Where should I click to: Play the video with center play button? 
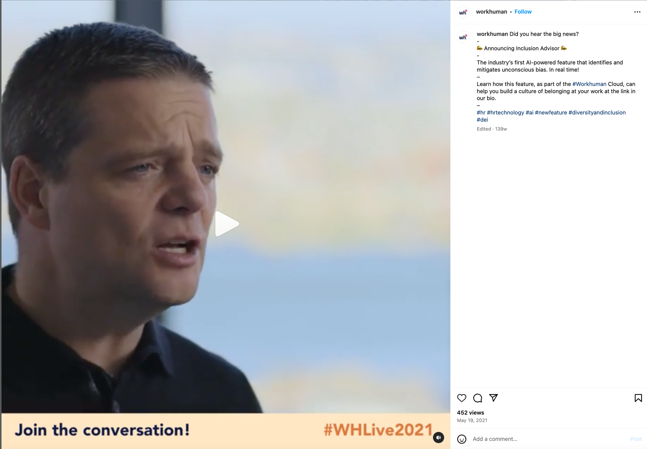pos(227,224)
